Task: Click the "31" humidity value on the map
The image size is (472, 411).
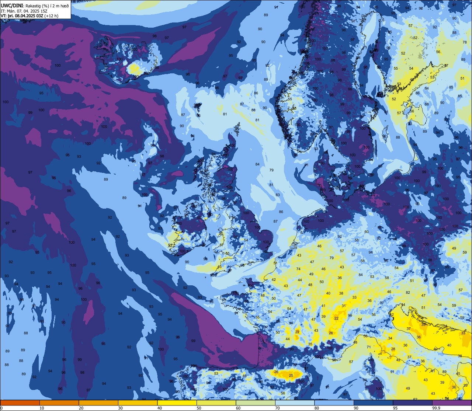Action: pyautogui.click(x=344, y=306)
